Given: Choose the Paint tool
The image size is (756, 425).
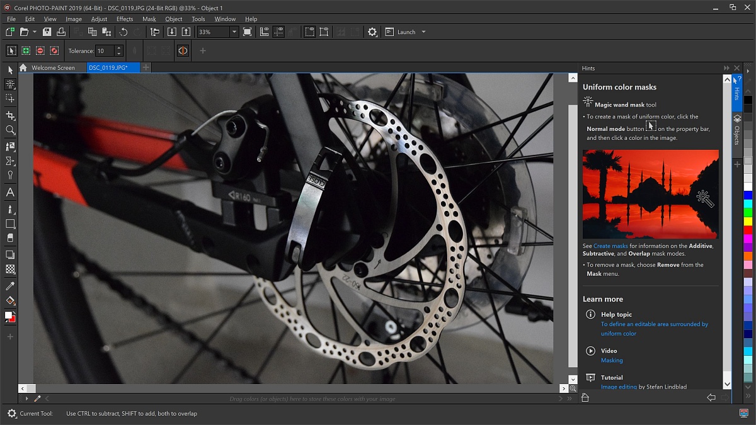Looking at the screenshot, I should tap(10, 209).
